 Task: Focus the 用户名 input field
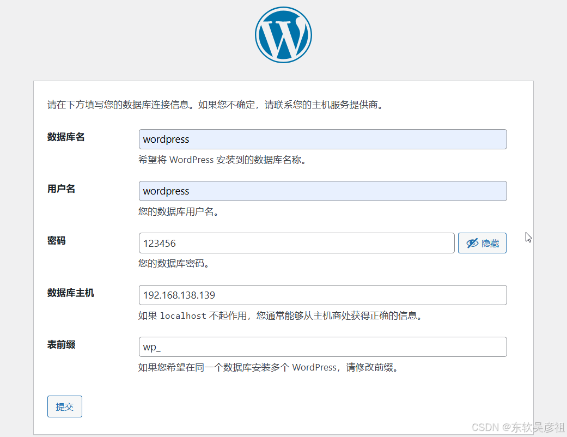tap(322, 191)
